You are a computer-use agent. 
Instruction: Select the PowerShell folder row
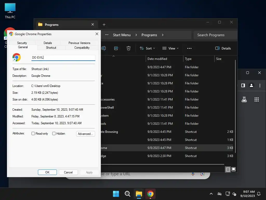point(167,108)
